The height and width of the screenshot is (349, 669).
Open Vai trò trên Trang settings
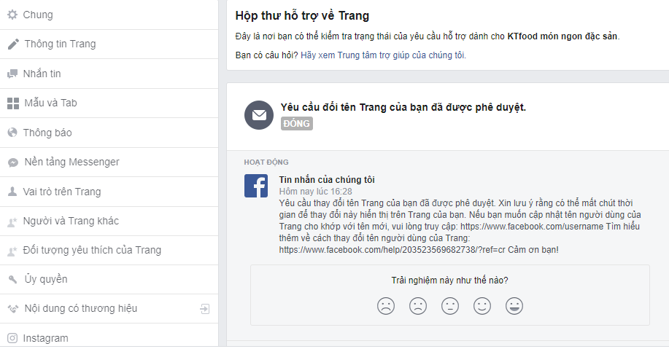[109, 192]
